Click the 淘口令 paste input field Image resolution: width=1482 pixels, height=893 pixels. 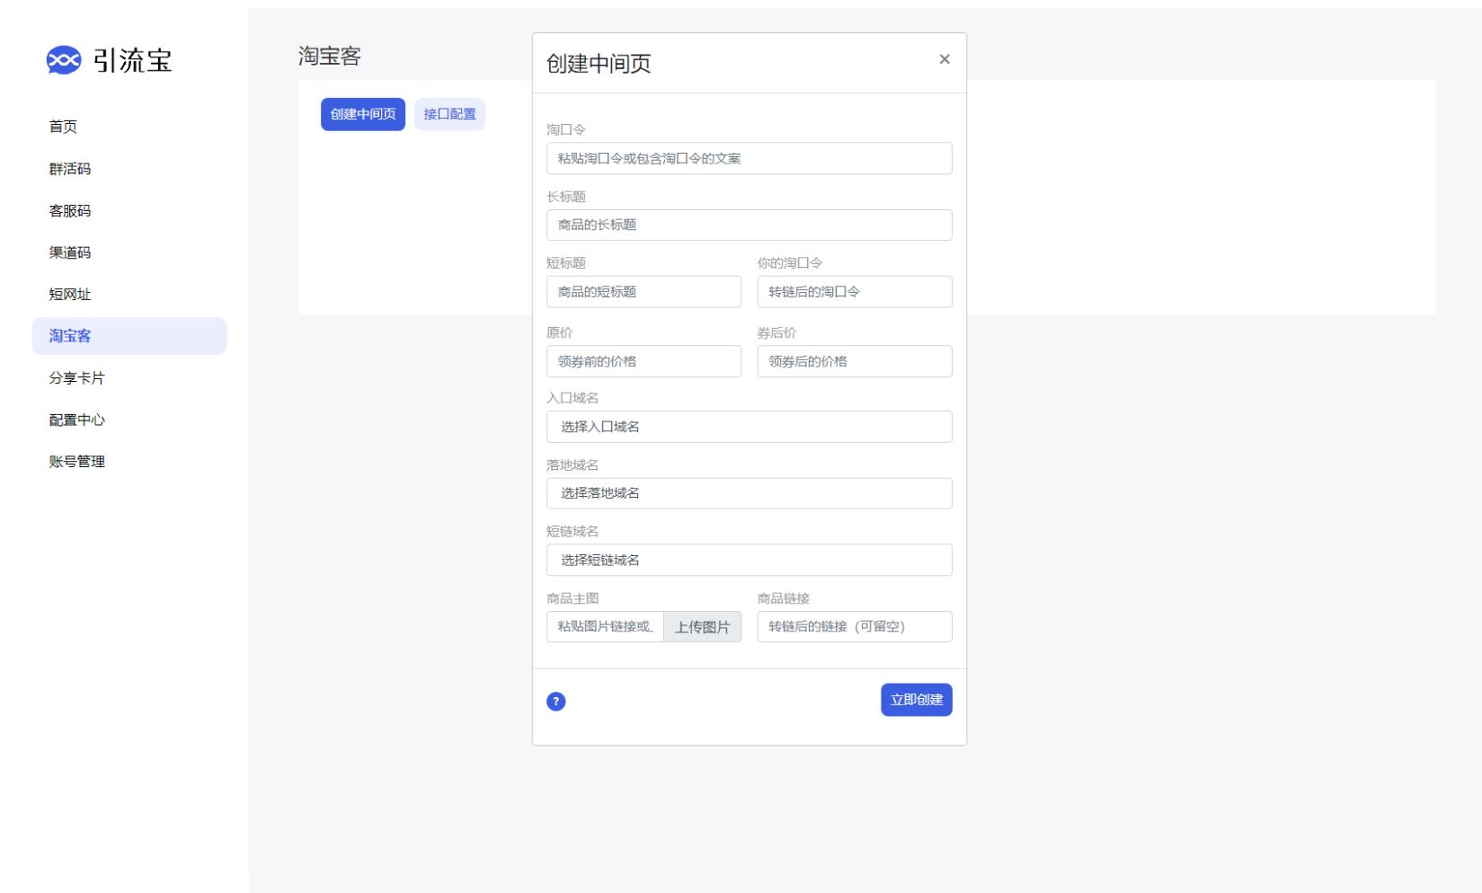pyautogui.click(x=749, y=158)
